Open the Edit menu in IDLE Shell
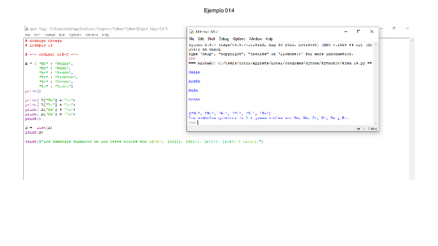This screenshot has width=438, height=246. [x=200, y=39]
